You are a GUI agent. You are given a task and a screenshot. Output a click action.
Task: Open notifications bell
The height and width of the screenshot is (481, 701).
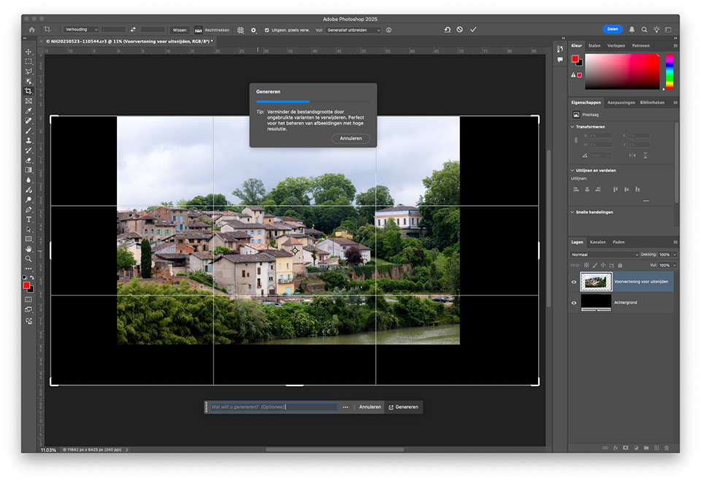point(632,29)
